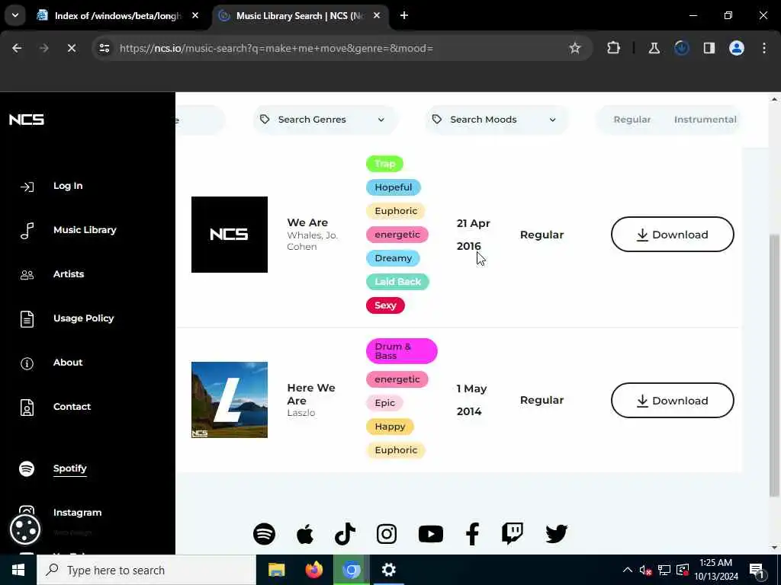The image size is (781, 585).
Task: Open the Instagram sidebar link
Action: (x=77, y=513)
